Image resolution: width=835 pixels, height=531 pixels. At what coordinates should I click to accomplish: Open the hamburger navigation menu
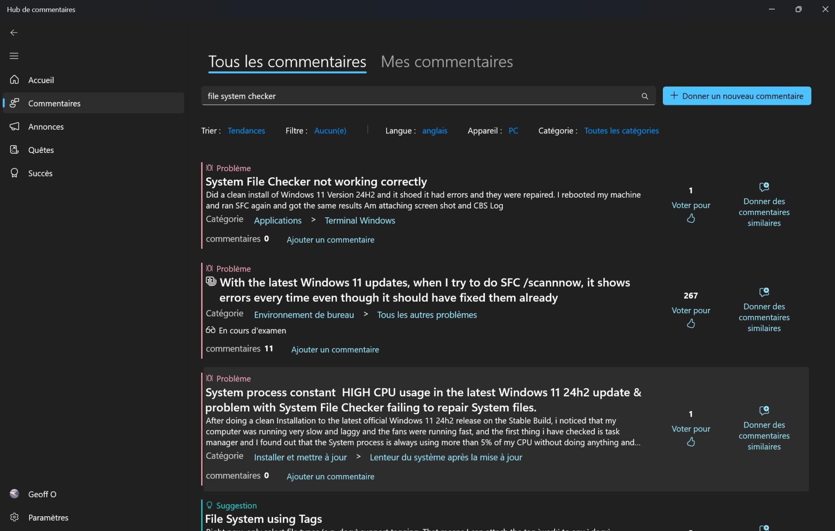pyautogui.click(x=14, y=56)
